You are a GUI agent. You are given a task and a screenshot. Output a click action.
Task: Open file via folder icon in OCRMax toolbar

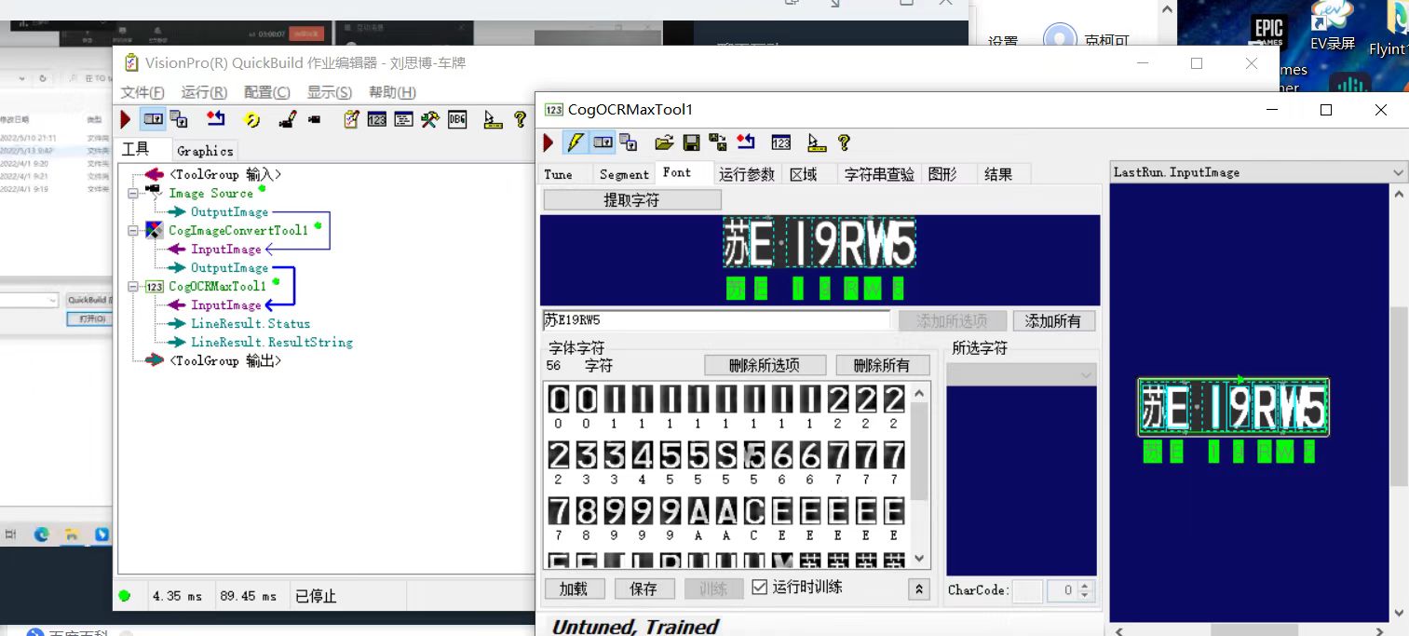click(664, 142)
